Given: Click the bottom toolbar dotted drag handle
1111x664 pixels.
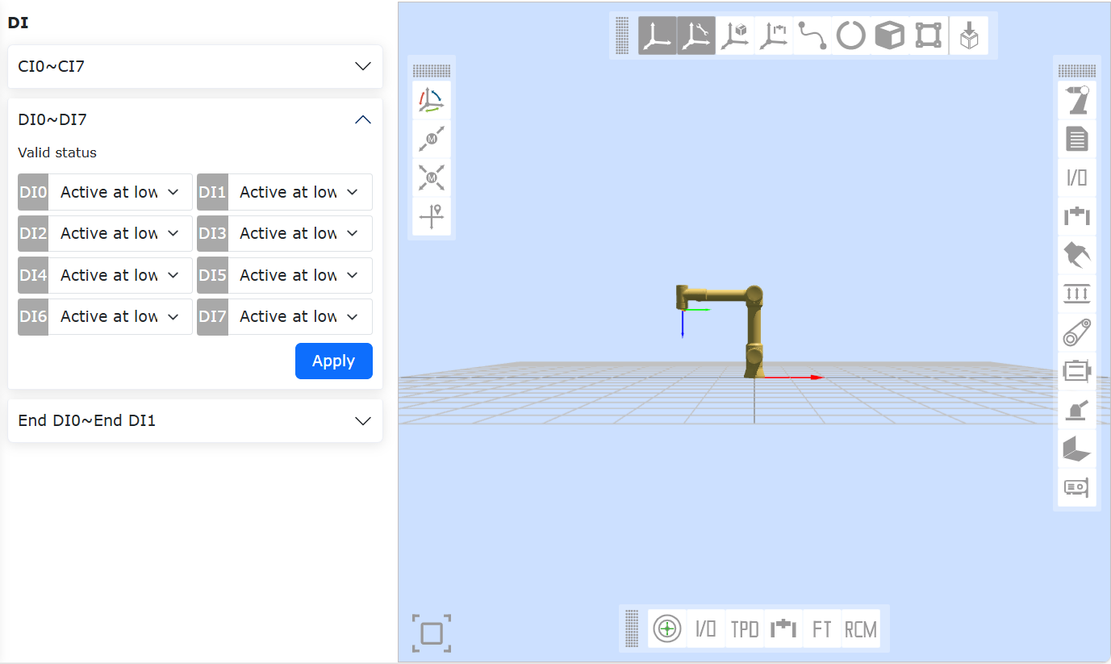Looking at the screenshot, I should pyautogui.click(x=632, y=629).
